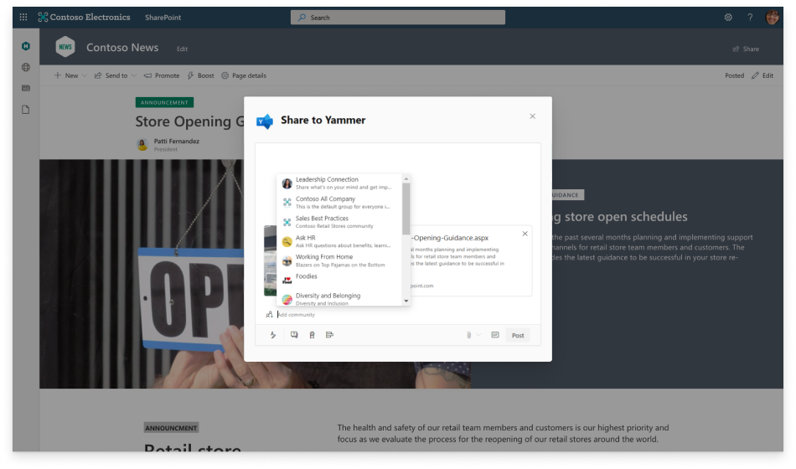Choose Foodies community

click(x=339, y=280)
